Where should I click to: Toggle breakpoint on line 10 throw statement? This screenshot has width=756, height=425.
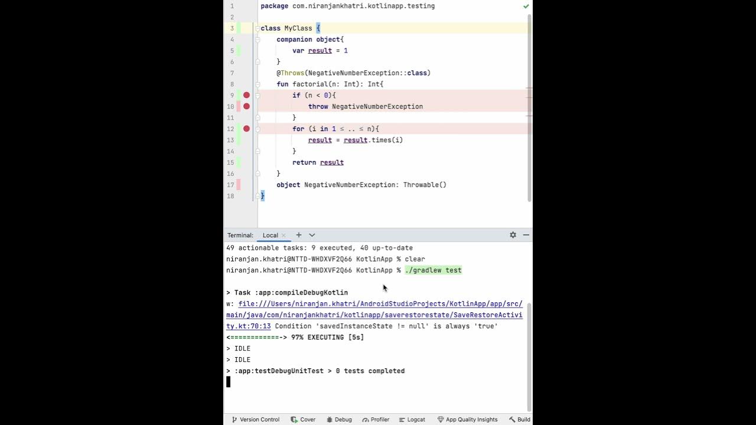pos(246,106)
